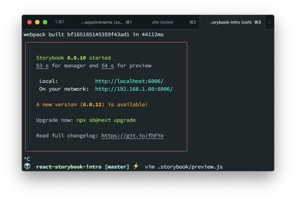
Task: Click the 'Storybook 6.0.10 started' line
Action: [73, 58]
